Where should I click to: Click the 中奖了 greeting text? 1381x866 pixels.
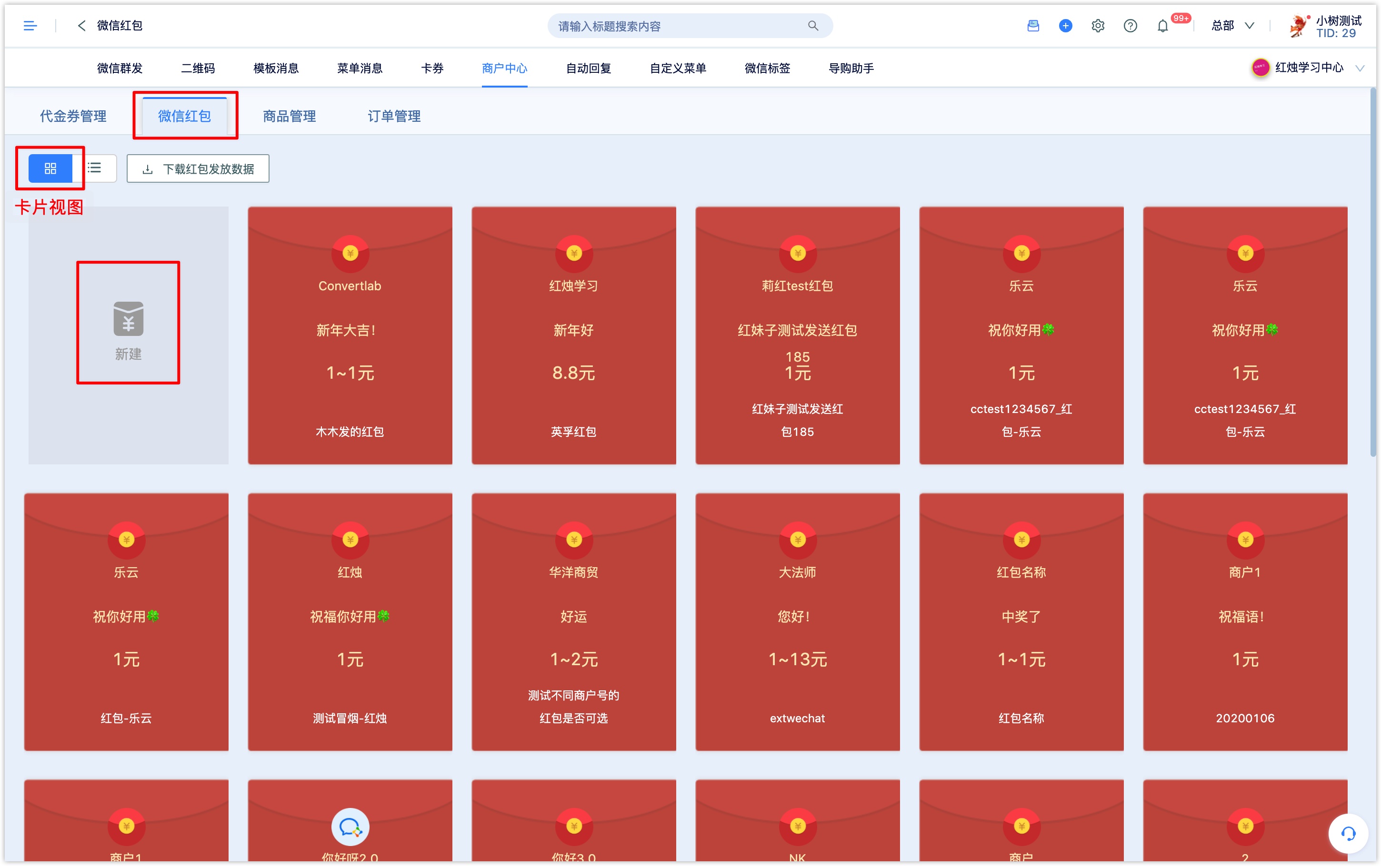point(1021,616)
